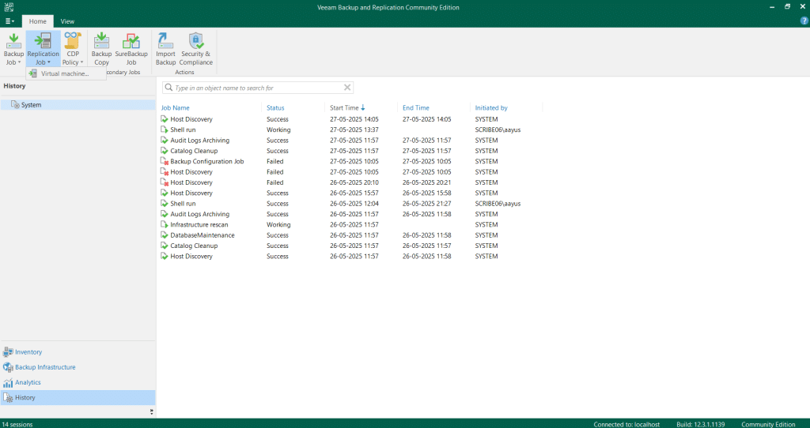Click the Veeam application logo icon
Image resolution: width=810 pixels, height=428 pixels.
pos(8,7)
